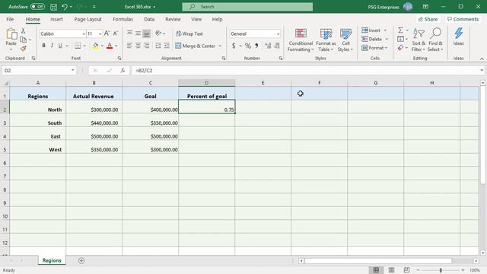Open the General number format dropdown
487x274 pixels.
coord(278,33)
